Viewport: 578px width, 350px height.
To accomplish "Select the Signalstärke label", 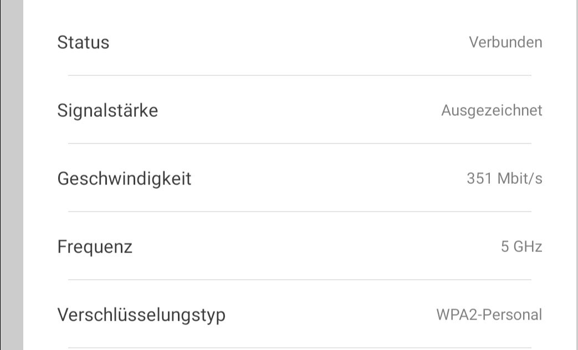I will point(108,111).
